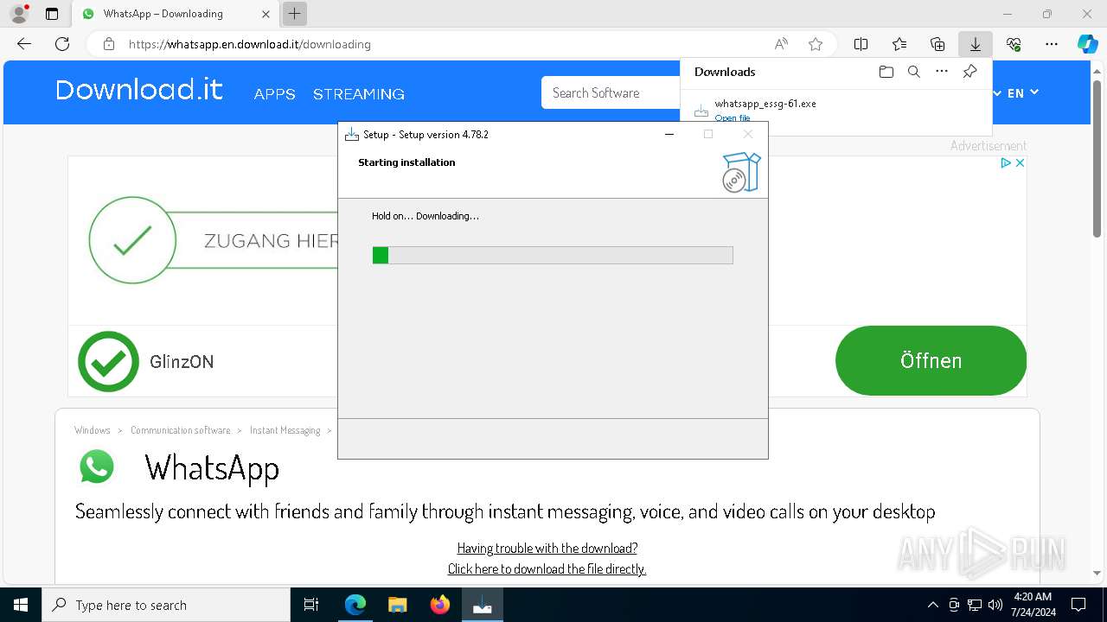Click the Windows taskbar search box
Viewport: 1107px width, 622px height.
tap(166, 605)
